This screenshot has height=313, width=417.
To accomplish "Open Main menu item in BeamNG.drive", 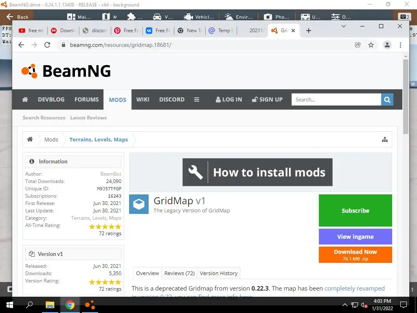I will coord(79,17).
